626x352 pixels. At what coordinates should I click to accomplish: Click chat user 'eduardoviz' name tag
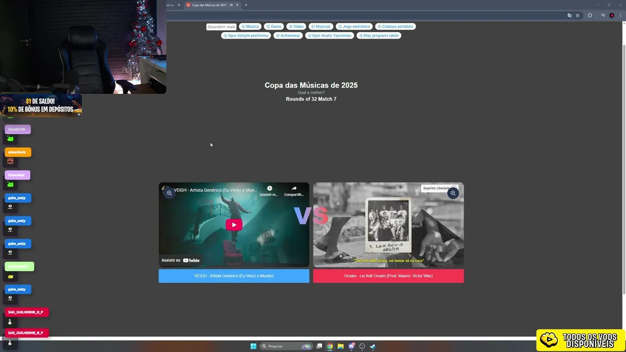tap(18, 152)
